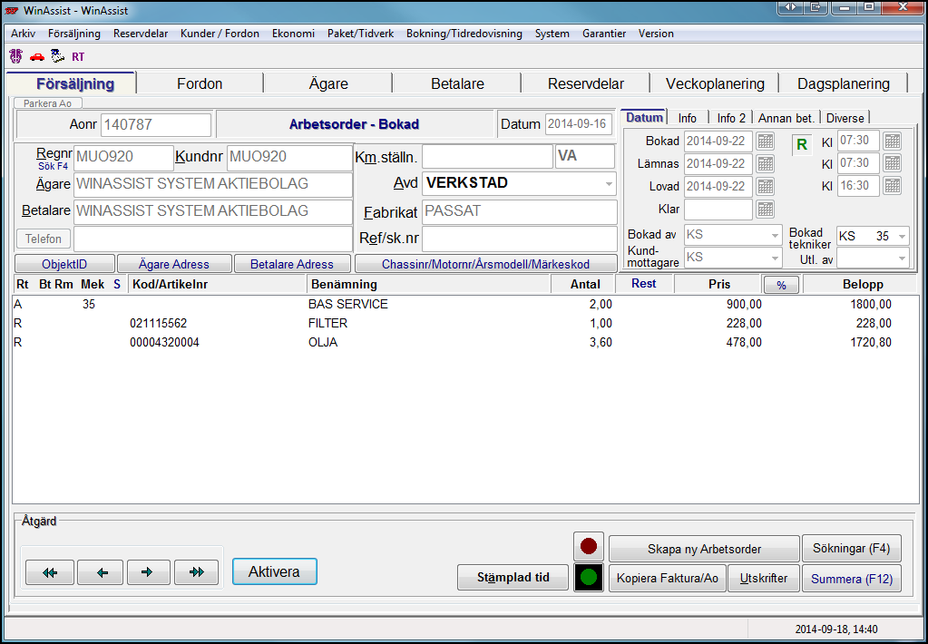Expand the Kundmottagare dropdown
The width and height of the screenshot is (928, 644).
(775, 259)
